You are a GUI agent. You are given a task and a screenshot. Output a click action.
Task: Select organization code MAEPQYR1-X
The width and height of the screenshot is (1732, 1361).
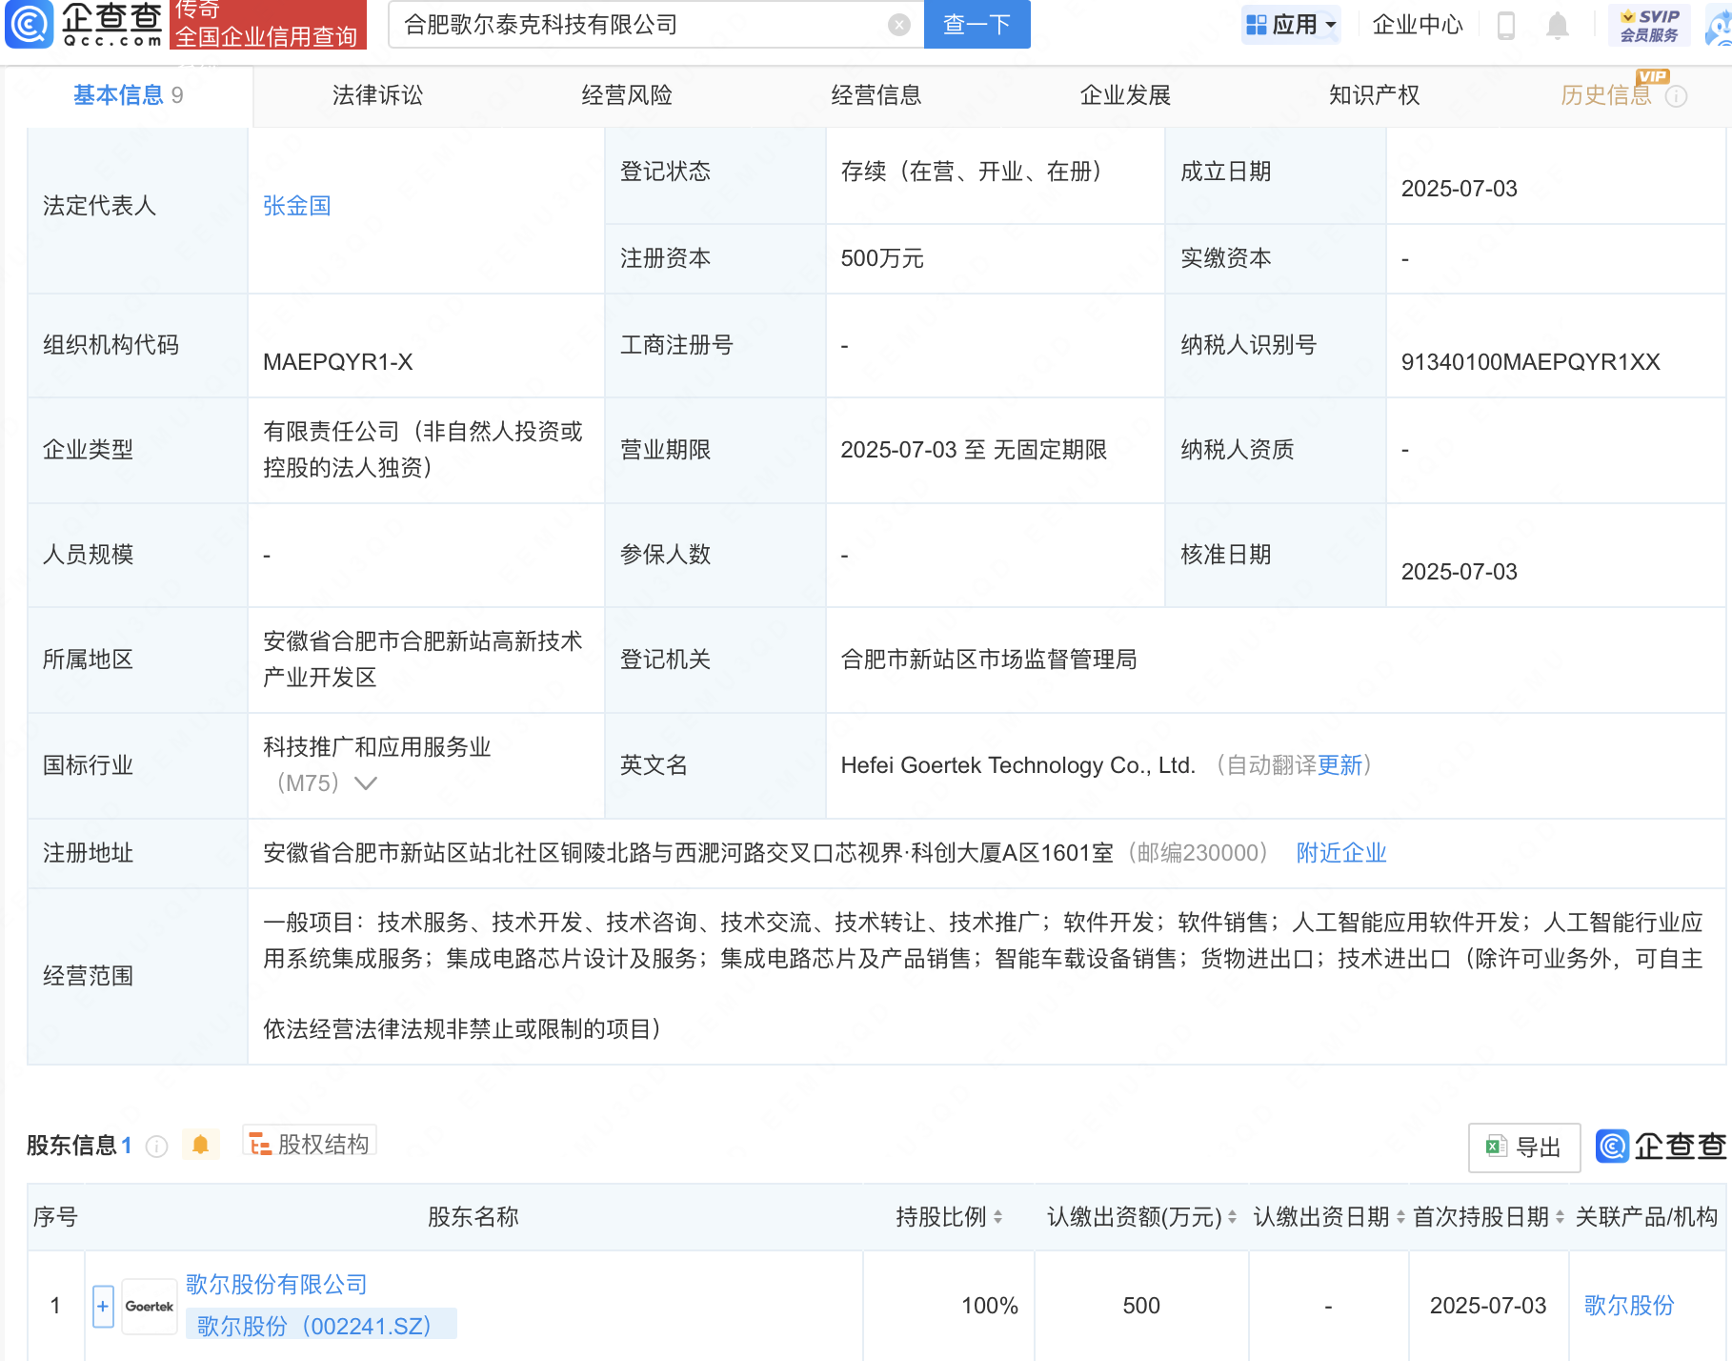(338, 362)
